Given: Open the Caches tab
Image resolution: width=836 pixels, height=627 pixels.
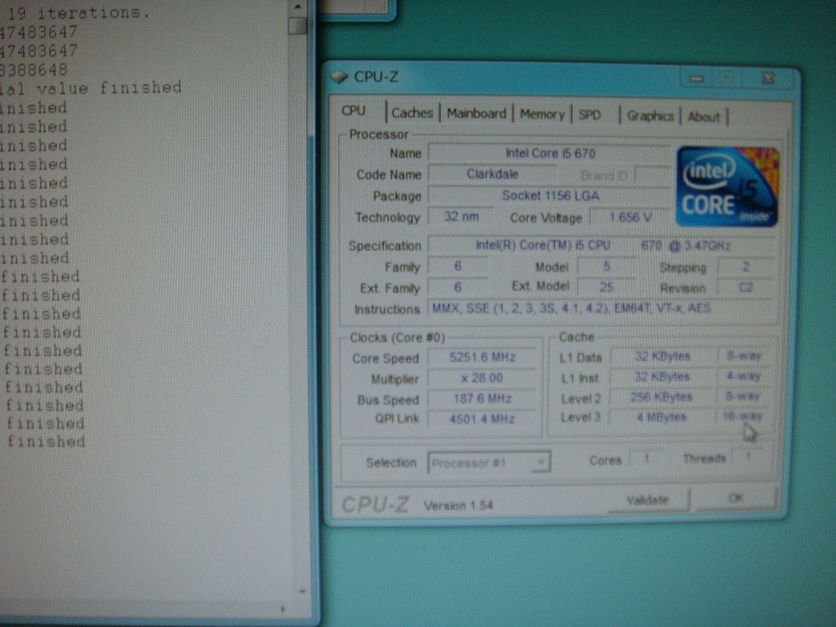Looking at the screenshot, I should [412, 113].
